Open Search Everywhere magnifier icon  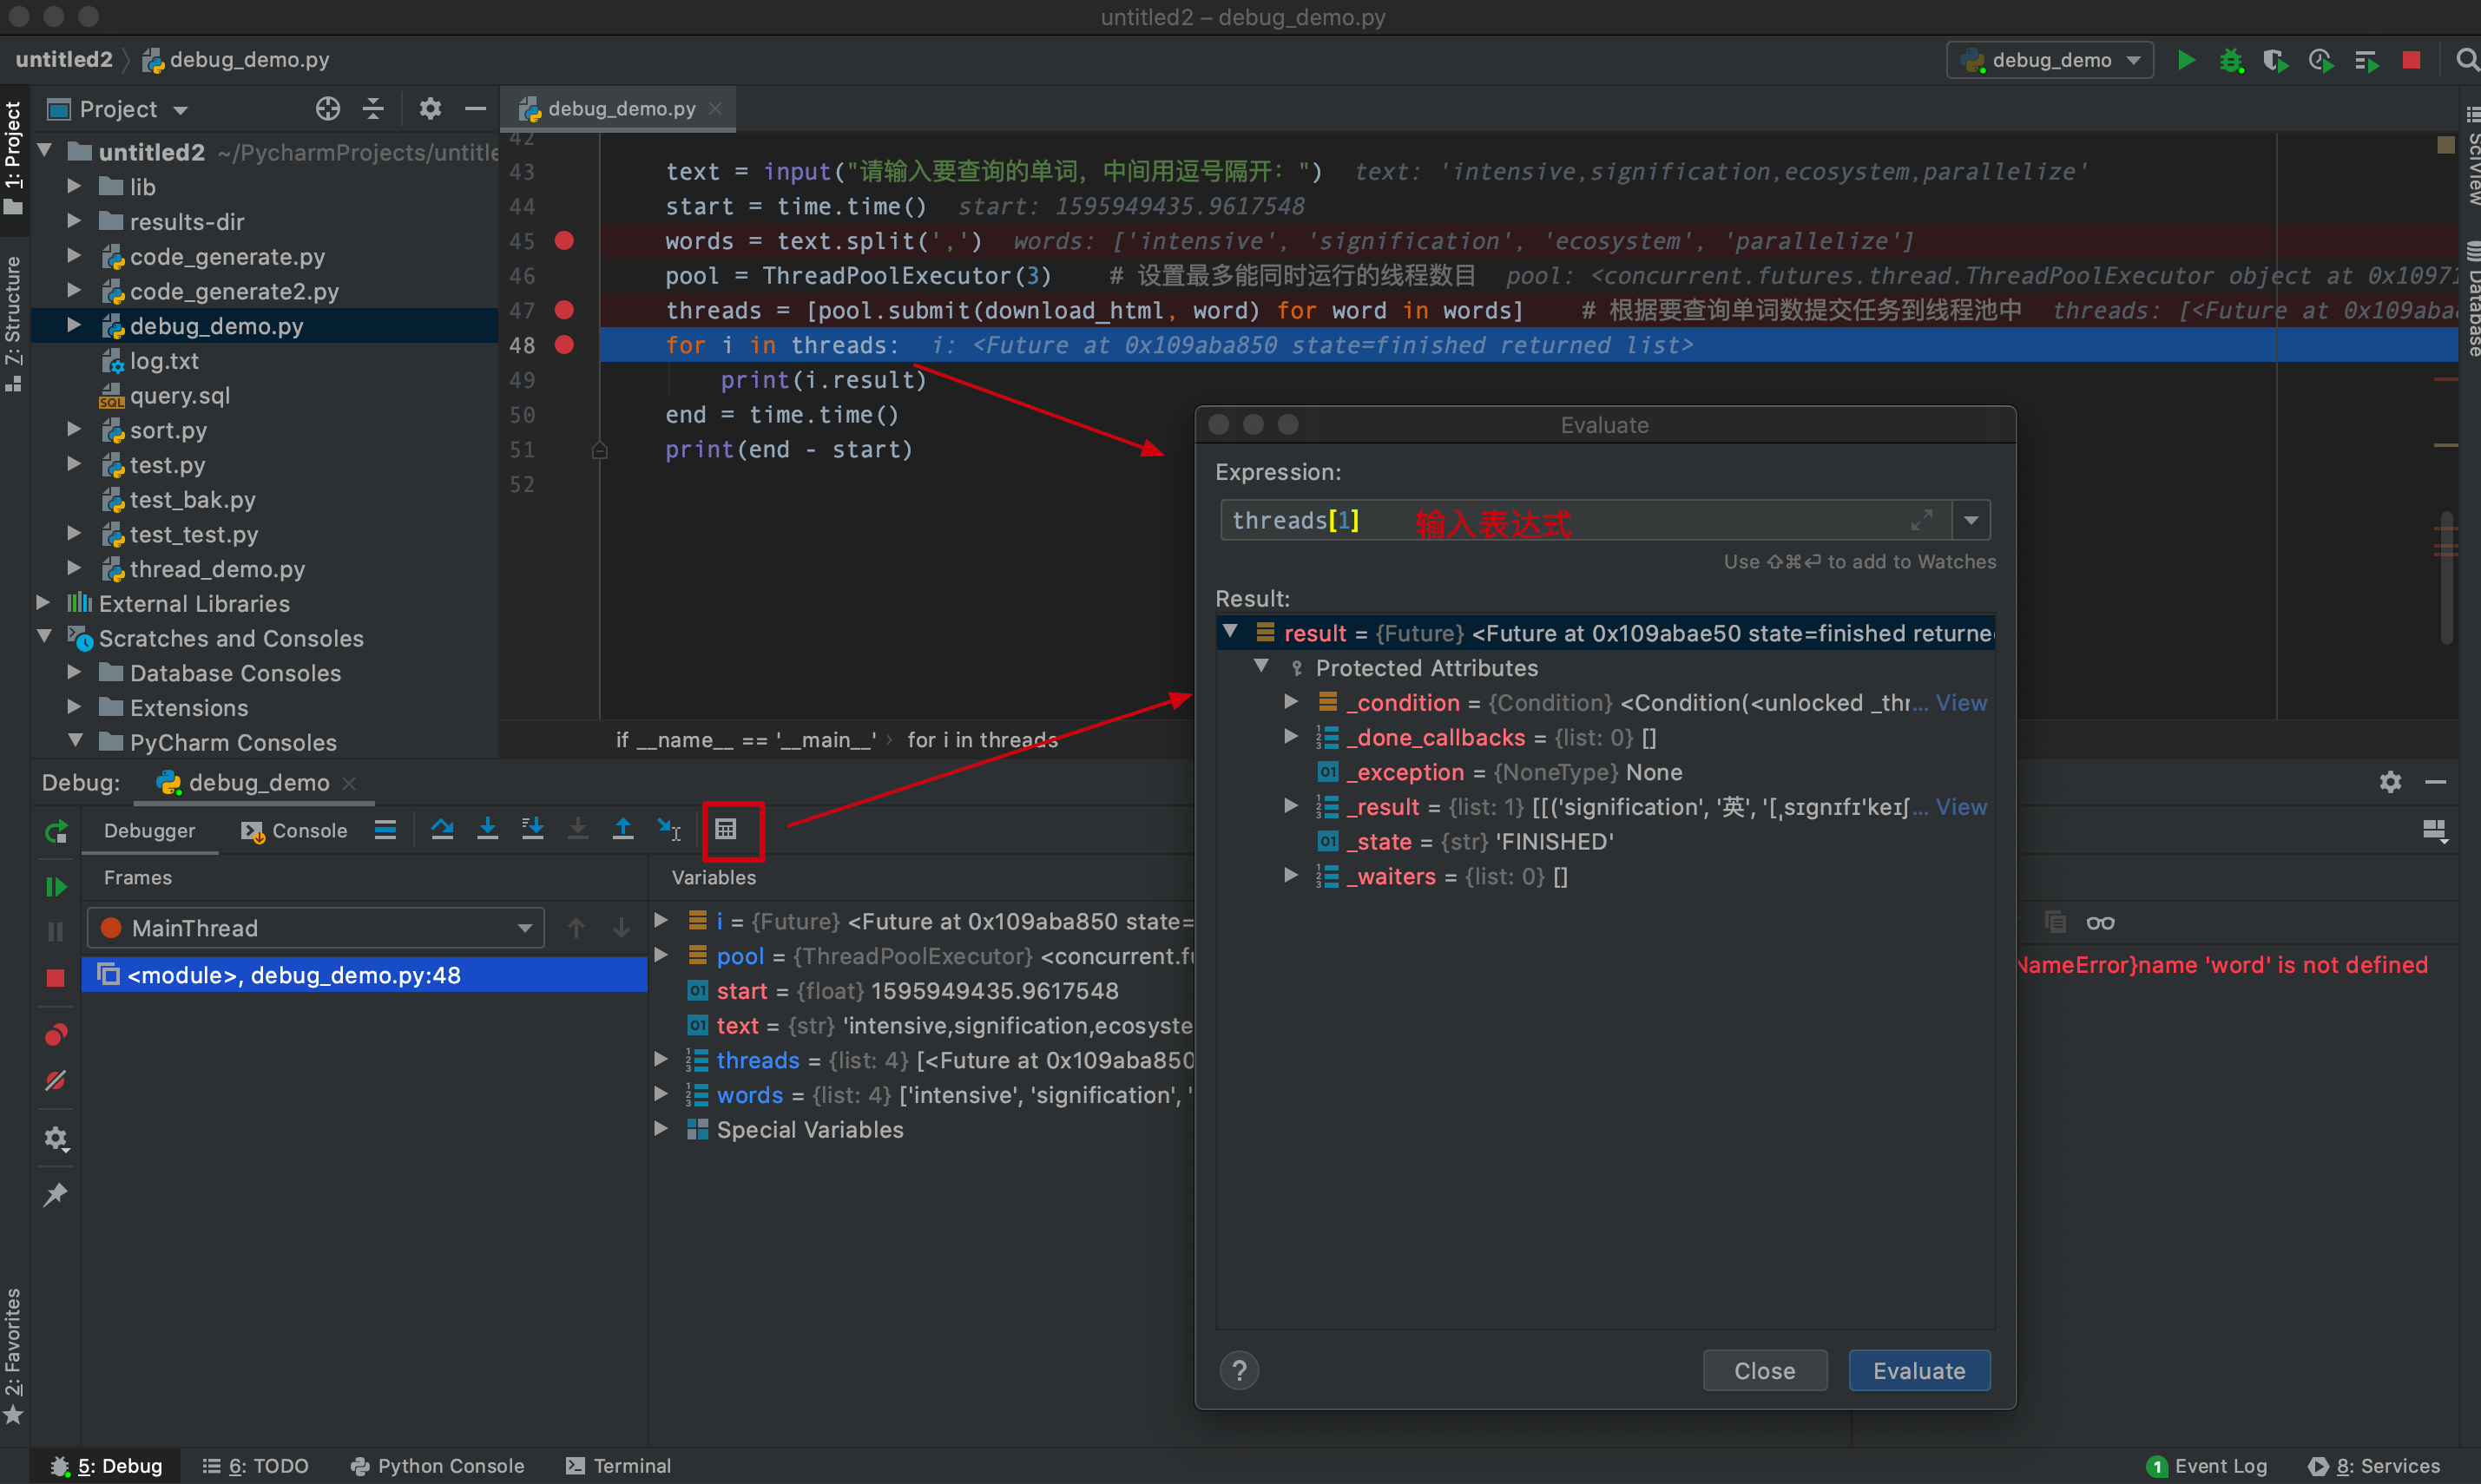[2466, 60]
